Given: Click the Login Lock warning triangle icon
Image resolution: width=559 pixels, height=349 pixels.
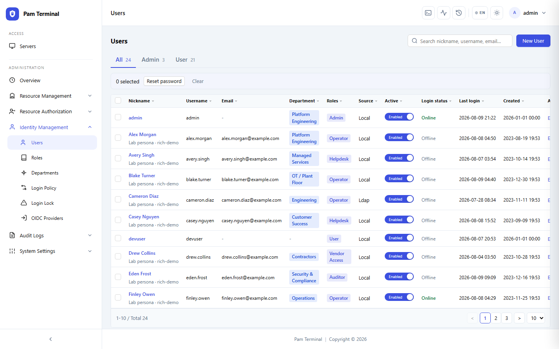Looking at the screenshot, I should coord(24,203).
